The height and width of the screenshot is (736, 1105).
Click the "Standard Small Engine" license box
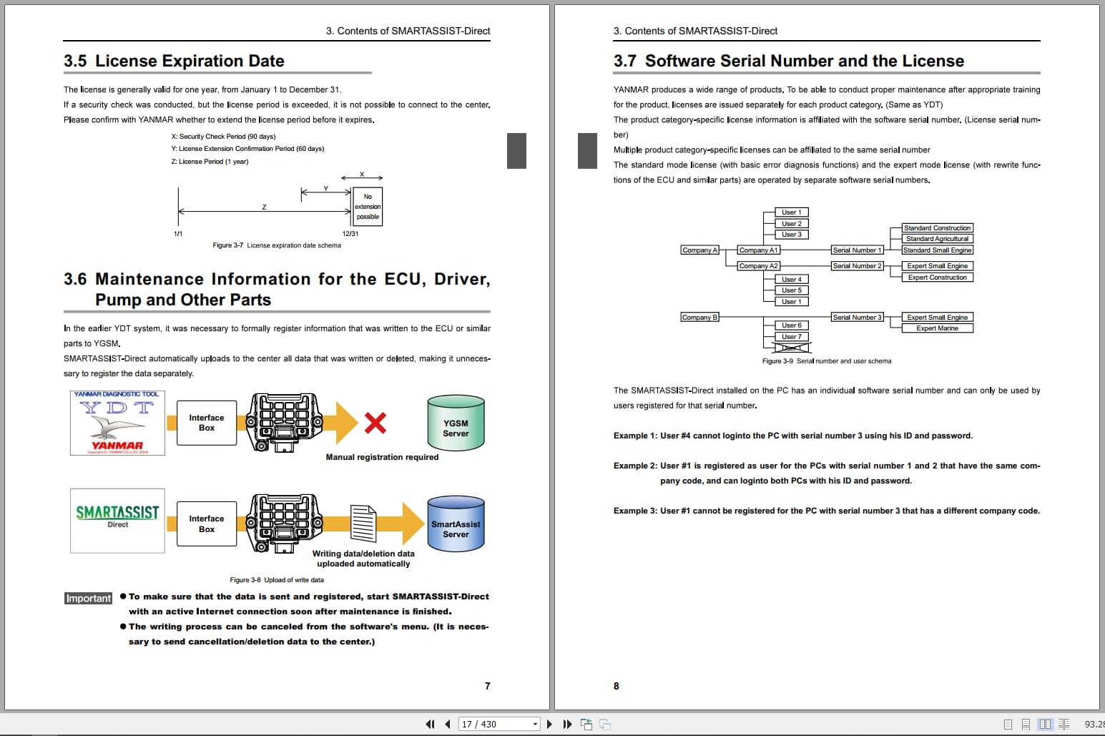(938, 250)
